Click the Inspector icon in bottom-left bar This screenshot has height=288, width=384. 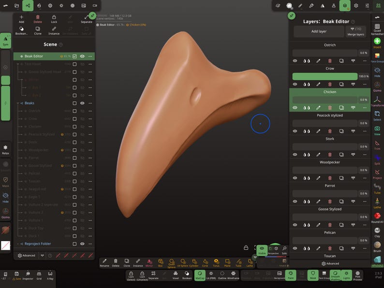28,275
